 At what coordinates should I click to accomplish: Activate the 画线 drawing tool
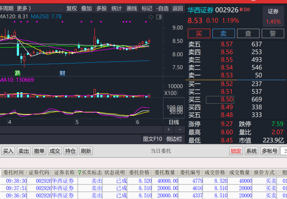click(132, 8)
